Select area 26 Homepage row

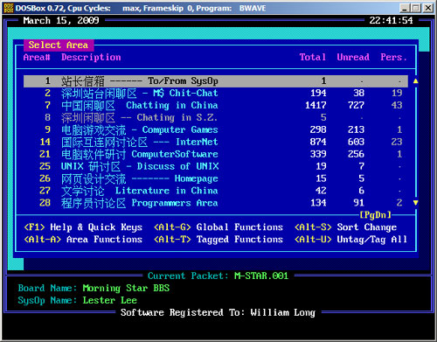[216, 178]
